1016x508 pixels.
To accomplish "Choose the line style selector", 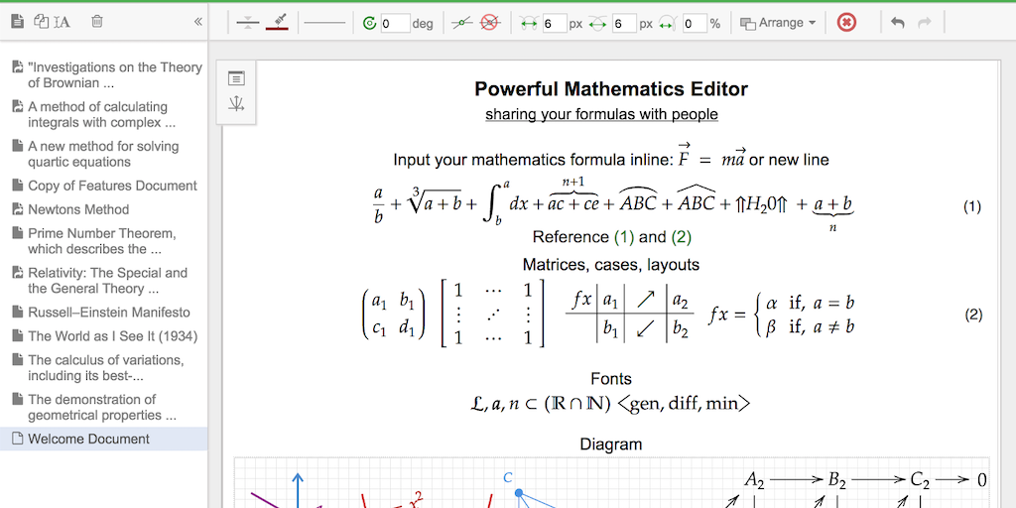I will [324, 24].
